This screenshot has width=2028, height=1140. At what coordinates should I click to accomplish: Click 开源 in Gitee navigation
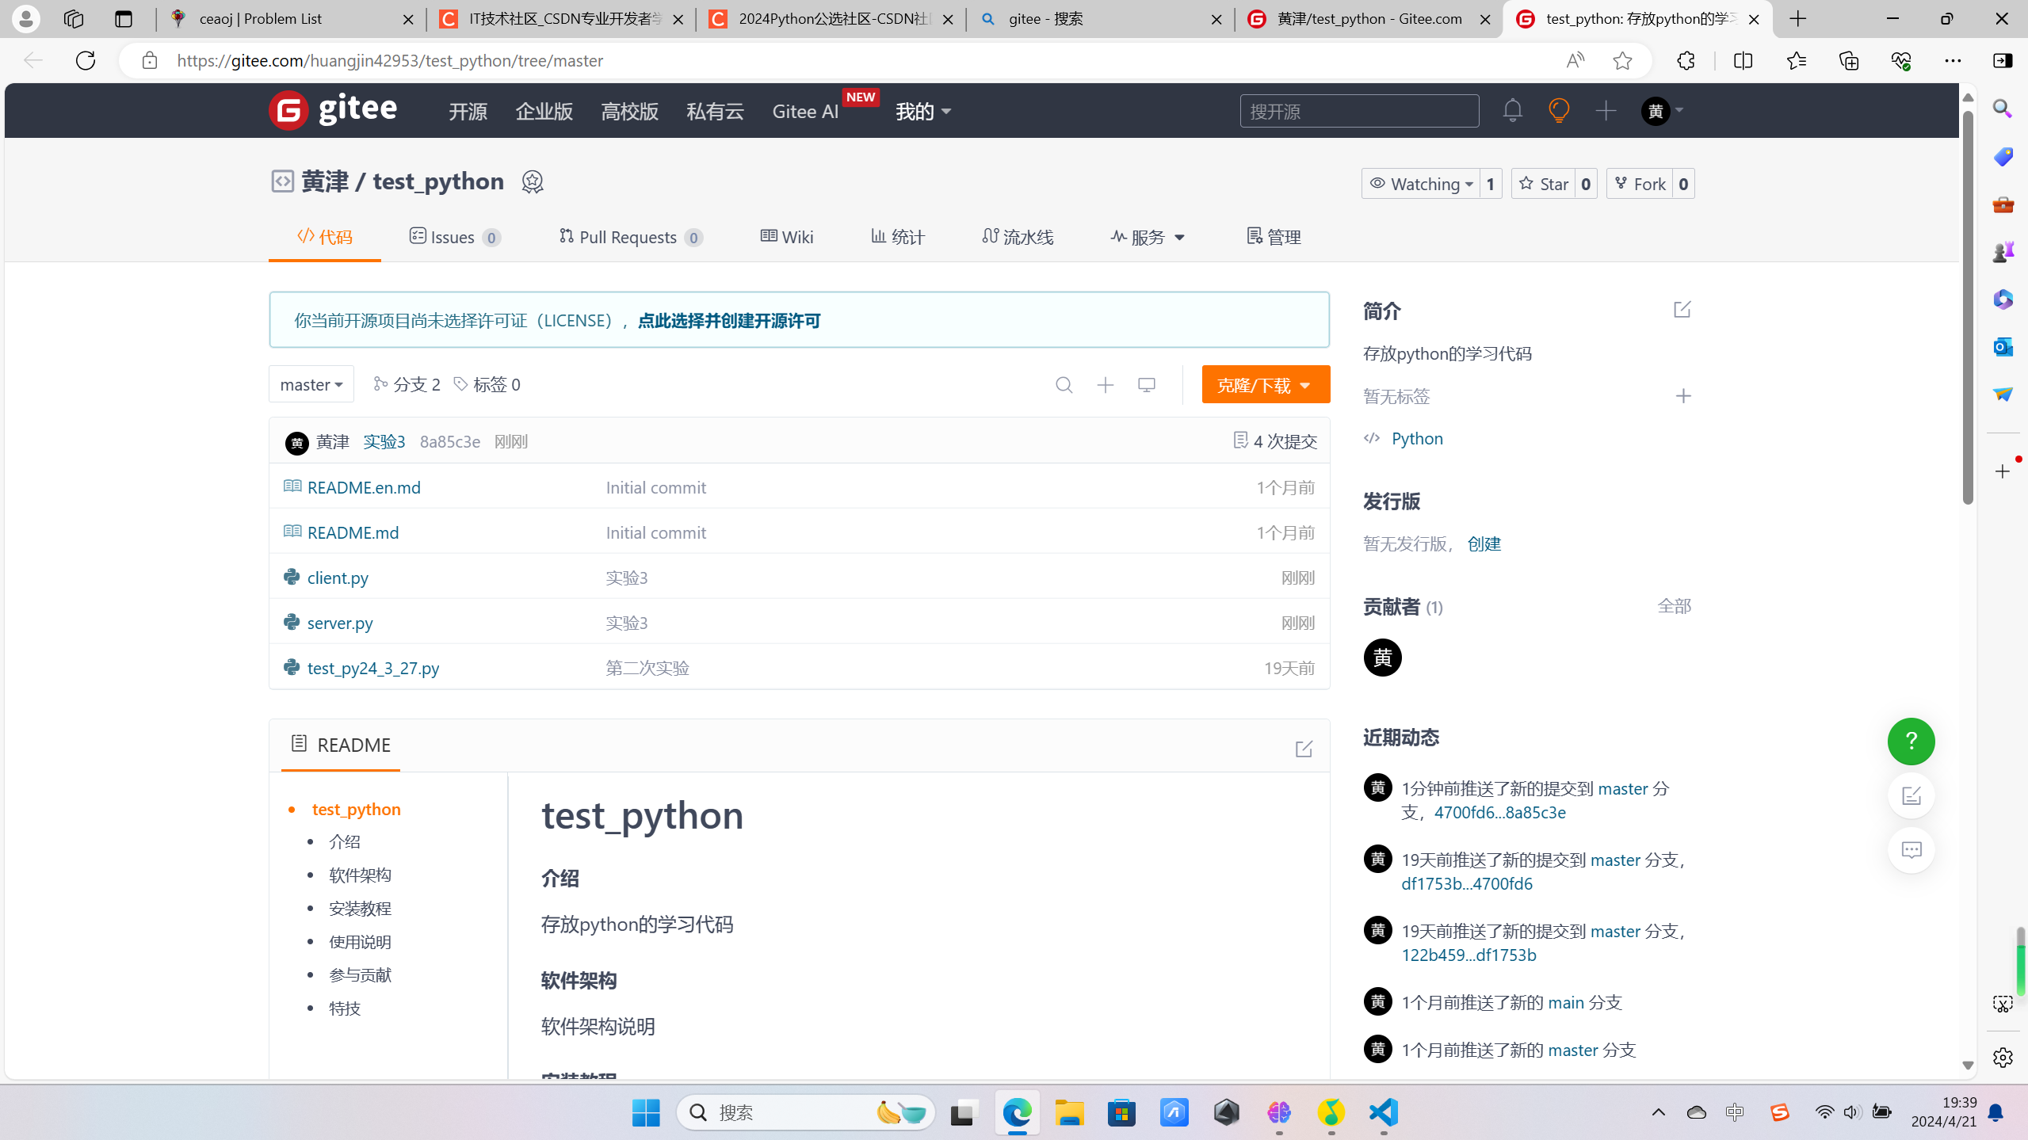point(468,111)
